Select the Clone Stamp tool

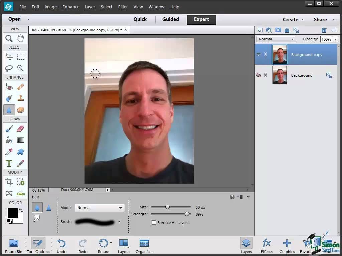21,98
